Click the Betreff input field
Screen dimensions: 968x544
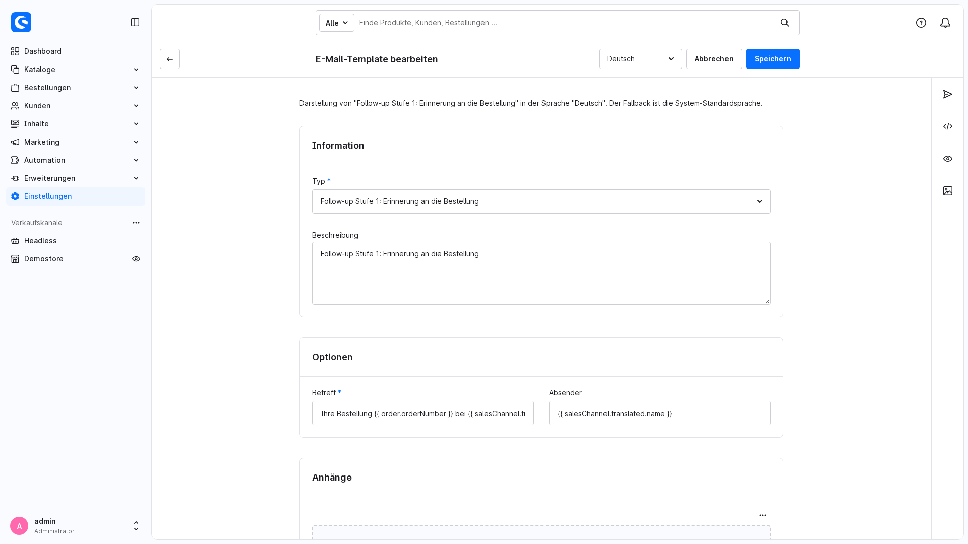click(x=422, y=413)
